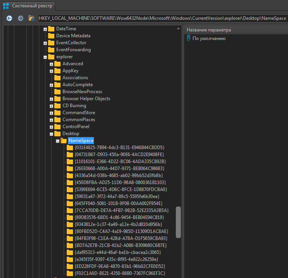The width and height of the screenshot is (288, 278).
Task: Select the Associations key
Action: click(x=75, y=78)
